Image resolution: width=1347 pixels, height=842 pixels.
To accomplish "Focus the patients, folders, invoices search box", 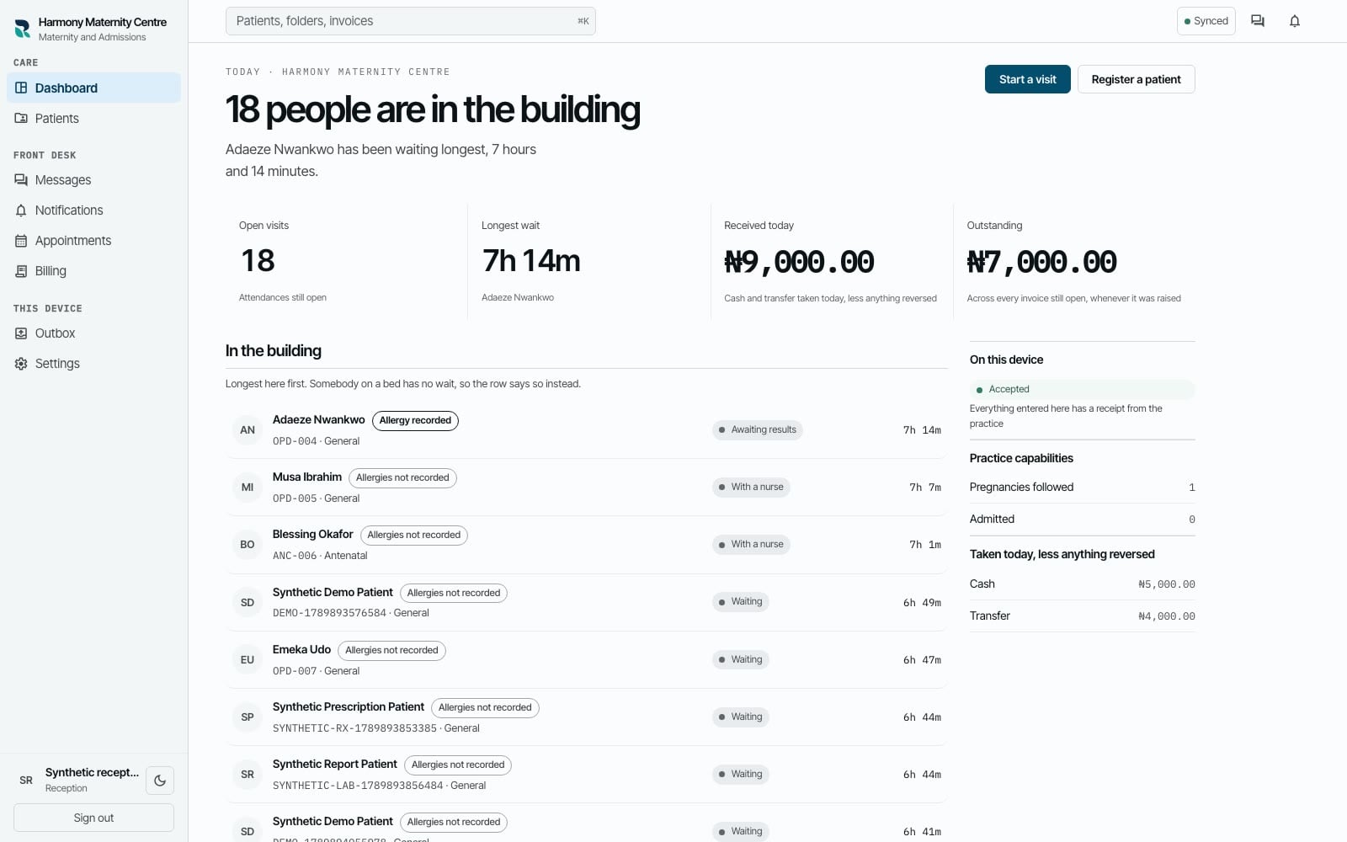I will 410,21.
